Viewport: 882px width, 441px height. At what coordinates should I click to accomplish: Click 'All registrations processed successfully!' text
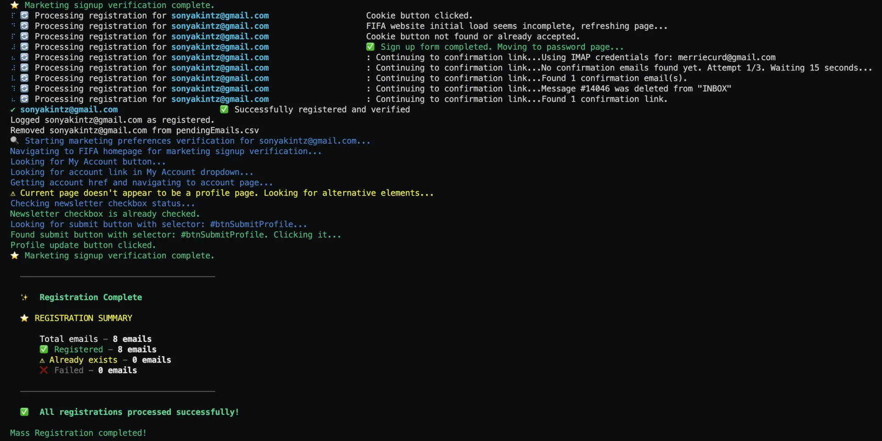(x=139, y=412)
